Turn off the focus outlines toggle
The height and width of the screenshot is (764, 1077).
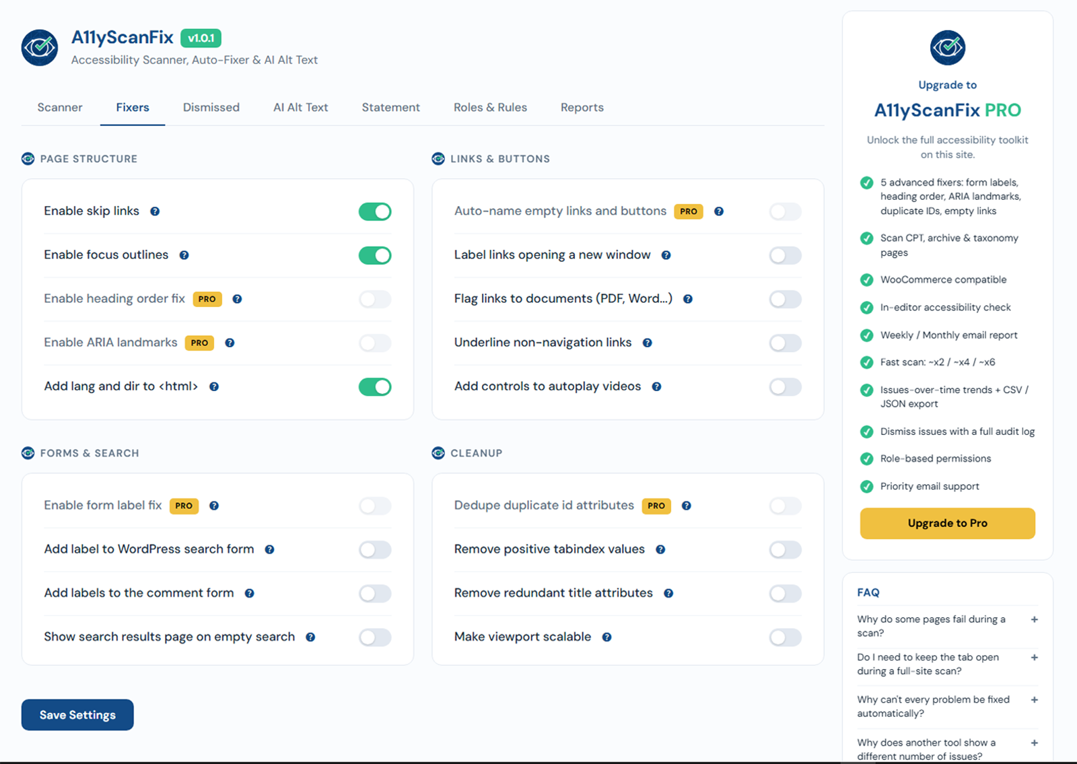(375, 255)
